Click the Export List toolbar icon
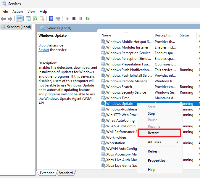The height and width of the screenshot is (178, 200). click(x=42, y=19)
